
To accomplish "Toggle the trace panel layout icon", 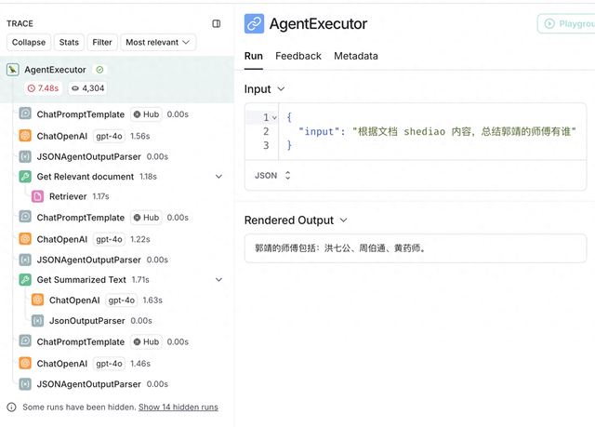I will [x=217, y=23].
